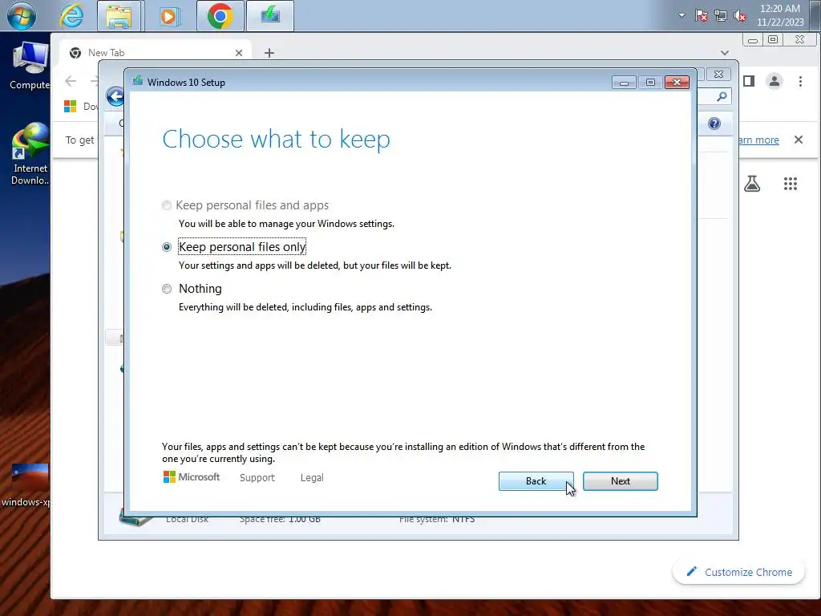Open the Legal link
Screen dimensions: 821x616
312,478
